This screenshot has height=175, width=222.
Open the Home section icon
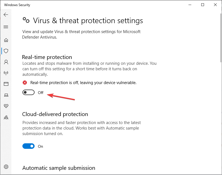6,40
